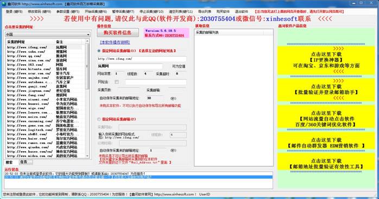Click the blue highlighted row in 运行状态 log

[138, 177]
